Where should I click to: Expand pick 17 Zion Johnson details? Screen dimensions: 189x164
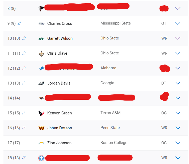coord(178,143)
